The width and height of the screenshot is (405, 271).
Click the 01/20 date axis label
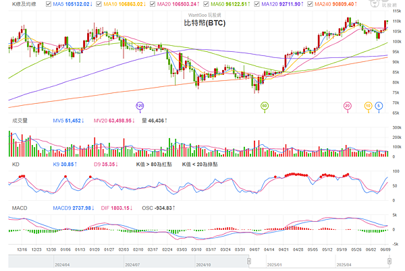click(94, 249)
